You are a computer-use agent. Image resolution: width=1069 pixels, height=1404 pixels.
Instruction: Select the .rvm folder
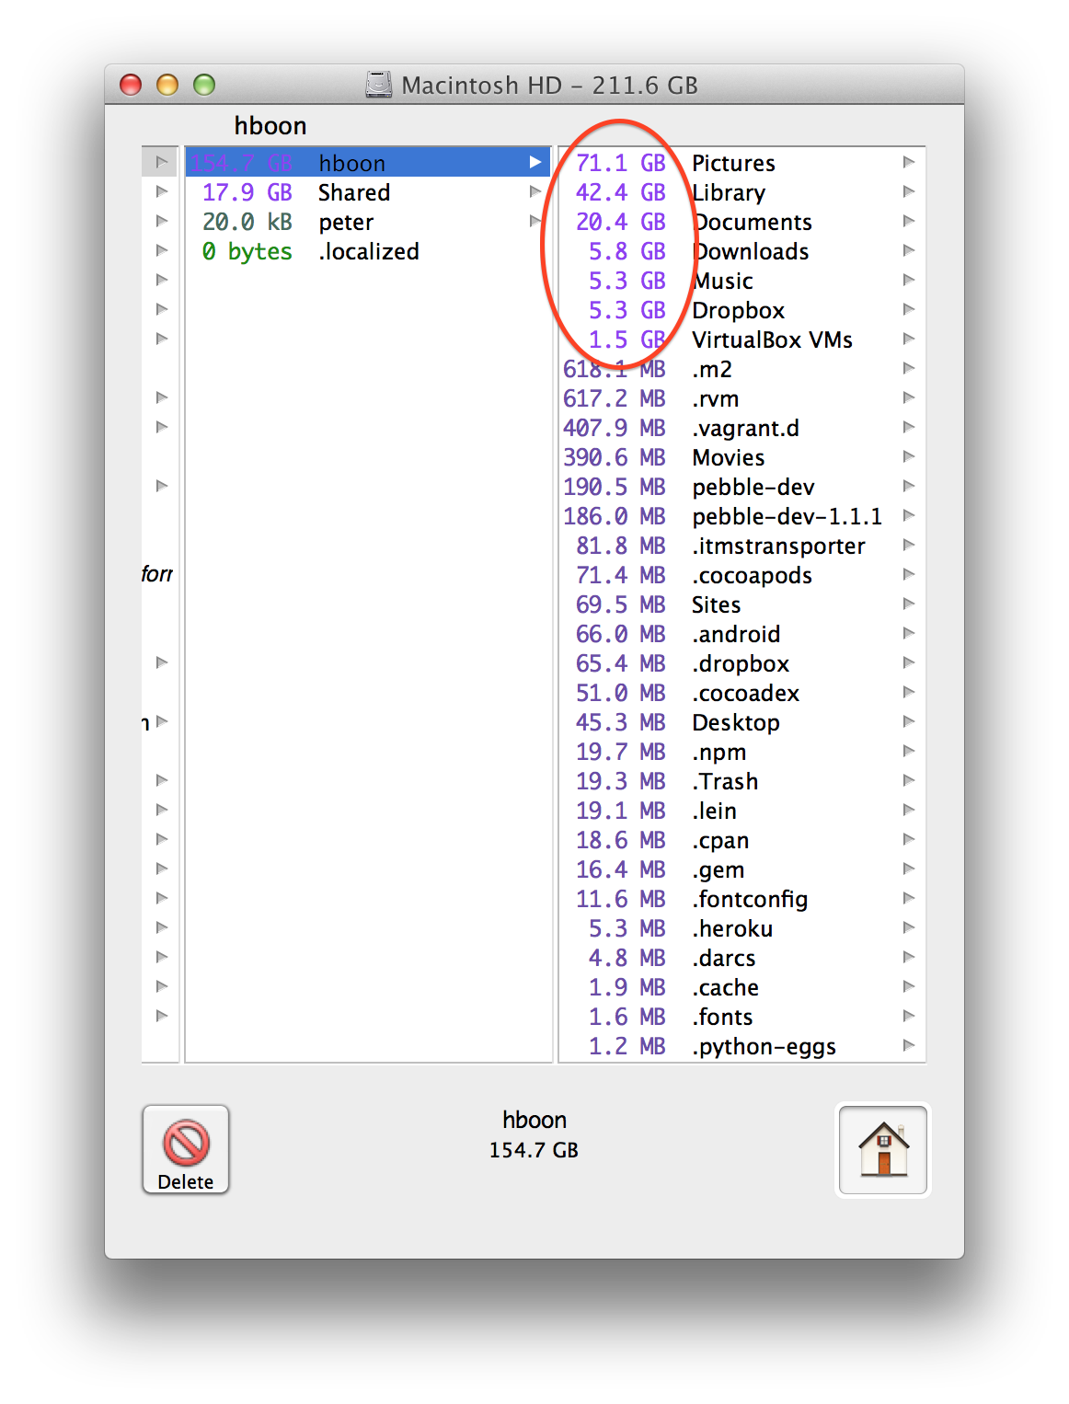(x=742, y=398)
